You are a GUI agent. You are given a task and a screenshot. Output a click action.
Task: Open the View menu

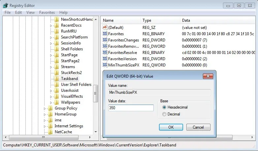(30, 13)
